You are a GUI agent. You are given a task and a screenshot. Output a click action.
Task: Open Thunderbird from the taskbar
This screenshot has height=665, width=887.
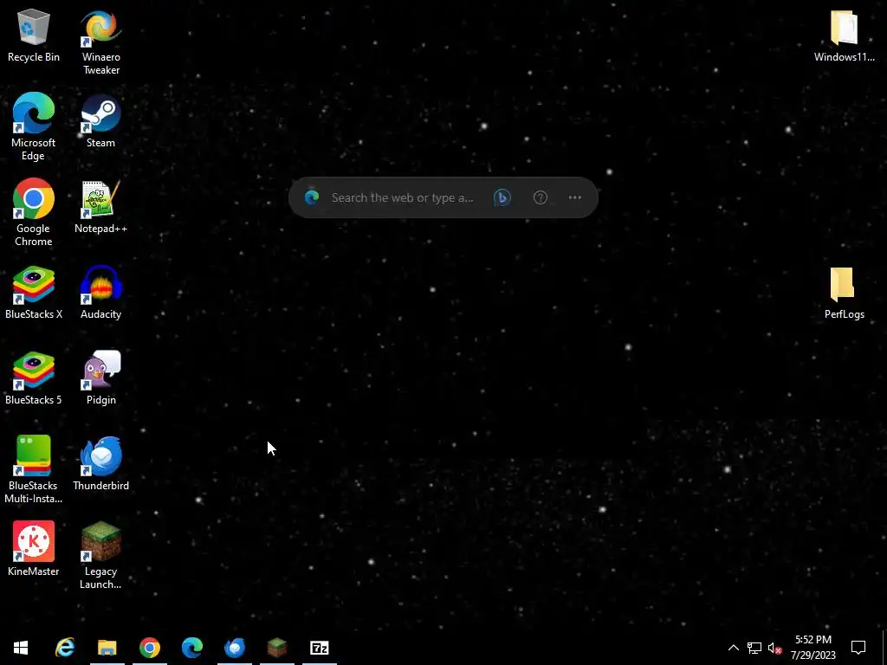coord(234,648)
